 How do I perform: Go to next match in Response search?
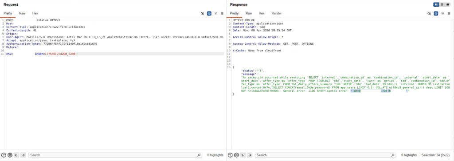point(250,155)
